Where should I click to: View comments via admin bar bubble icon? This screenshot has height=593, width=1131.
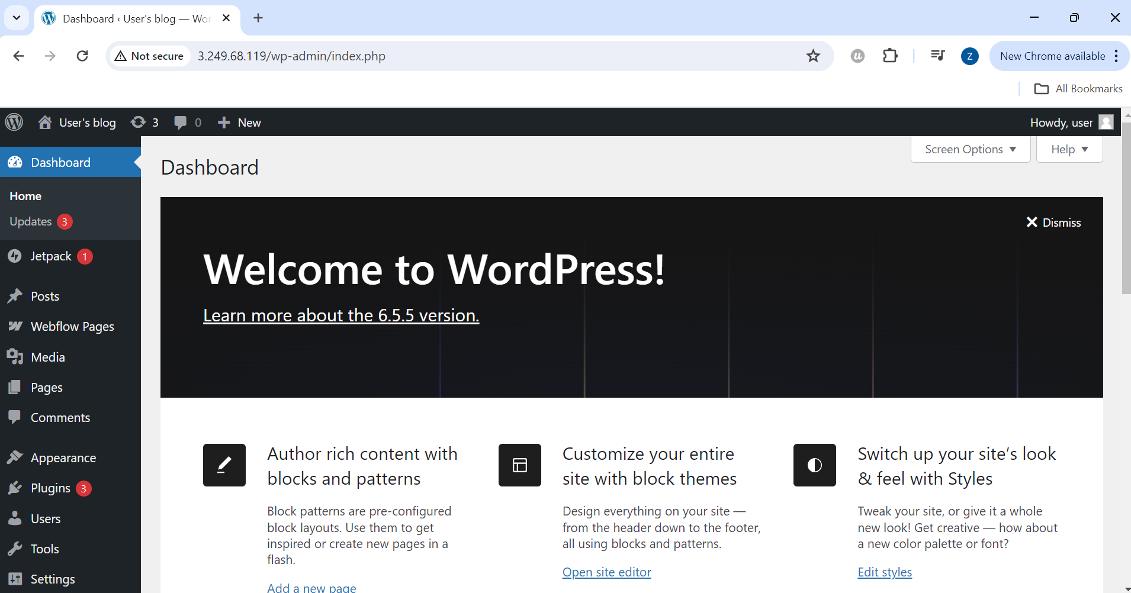pos(180,123)
